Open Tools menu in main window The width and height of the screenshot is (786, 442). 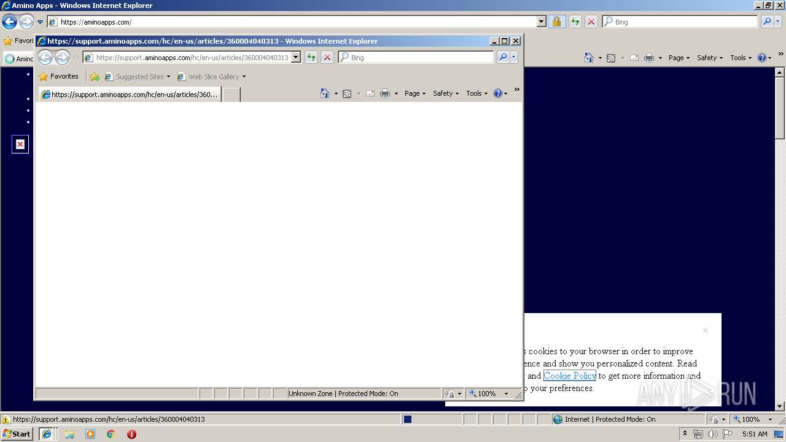pyautogui.click(x=741, y=58)
